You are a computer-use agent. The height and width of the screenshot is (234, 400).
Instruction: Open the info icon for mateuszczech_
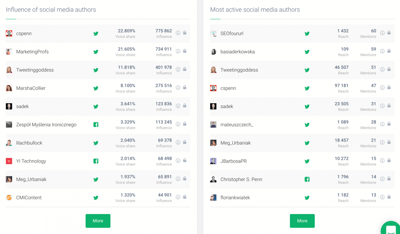(382, 124)
